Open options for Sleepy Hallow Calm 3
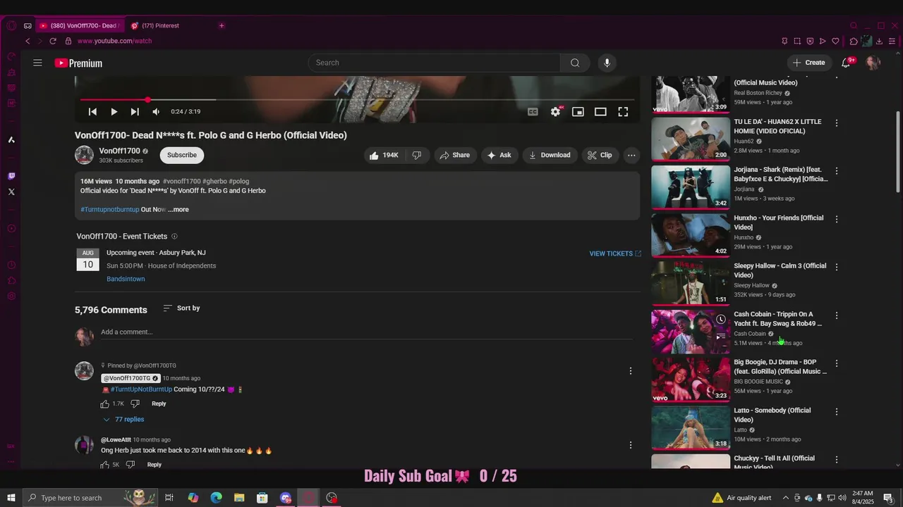Viewport: 903px width, 507px height. pyautogui.click(x=837, y=267)
